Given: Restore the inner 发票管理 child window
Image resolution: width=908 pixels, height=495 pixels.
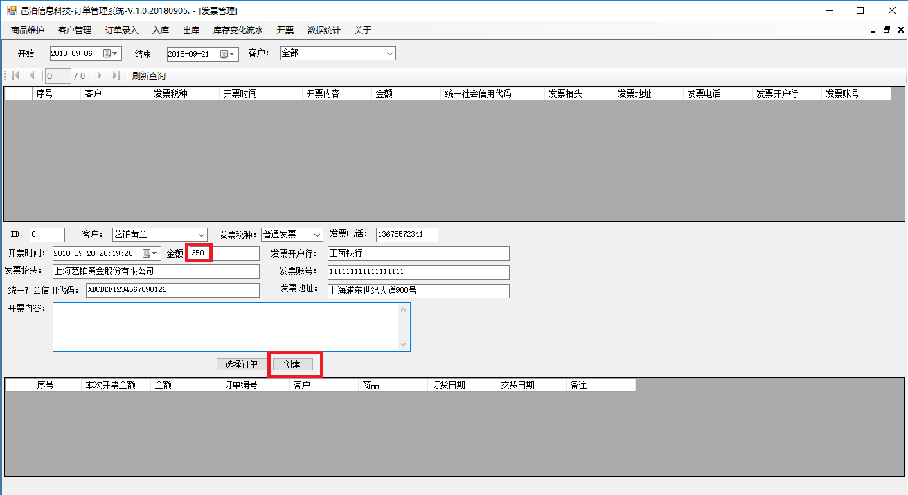Looking at the screenshot, I should [887, 30].
